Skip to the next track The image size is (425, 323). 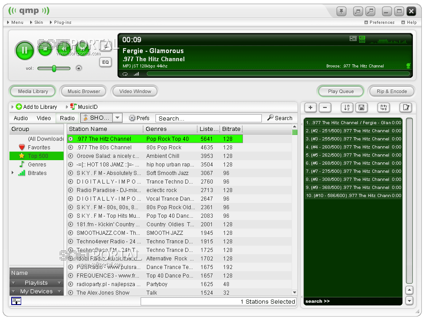coord(82,49)
